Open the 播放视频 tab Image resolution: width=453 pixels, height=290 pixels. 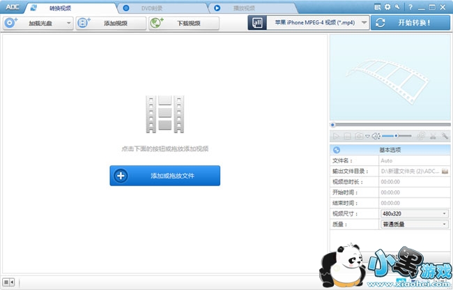point(252,8)
